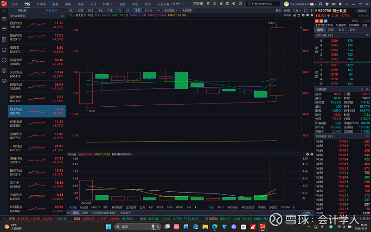
Task: Switch to the 资金 tab in quote panel
Action: tap(331, 30)
